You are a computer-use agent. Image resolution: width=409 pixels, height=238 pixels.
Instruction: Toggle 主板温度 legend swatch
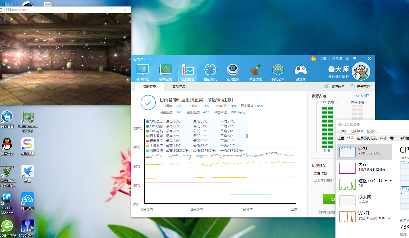pyautogui.click(x=147, y=146)
